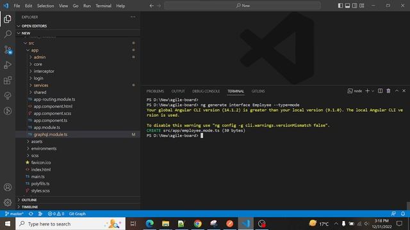Synchronize changes in the status bar
This screenshot has height=230, width=410.
point(31,213)
